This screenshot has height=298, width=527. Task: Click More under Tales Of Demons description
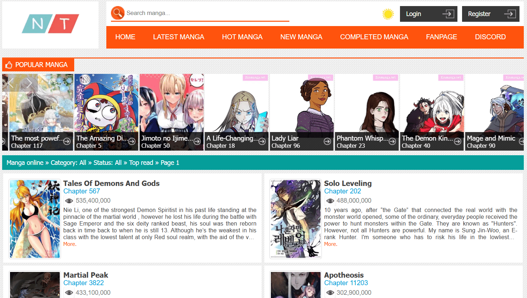pyautogui.click(x=70, y=244)
